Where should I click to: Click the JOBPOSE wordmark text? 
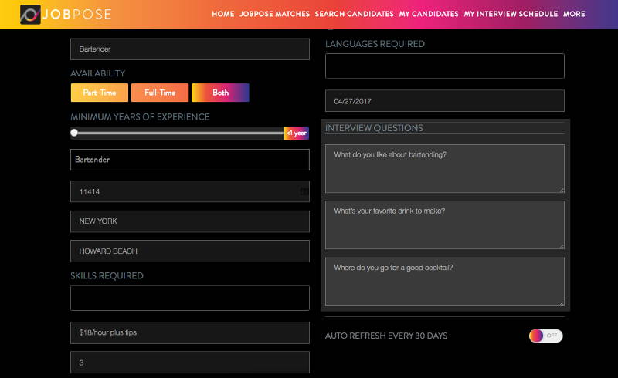[76, 15]
